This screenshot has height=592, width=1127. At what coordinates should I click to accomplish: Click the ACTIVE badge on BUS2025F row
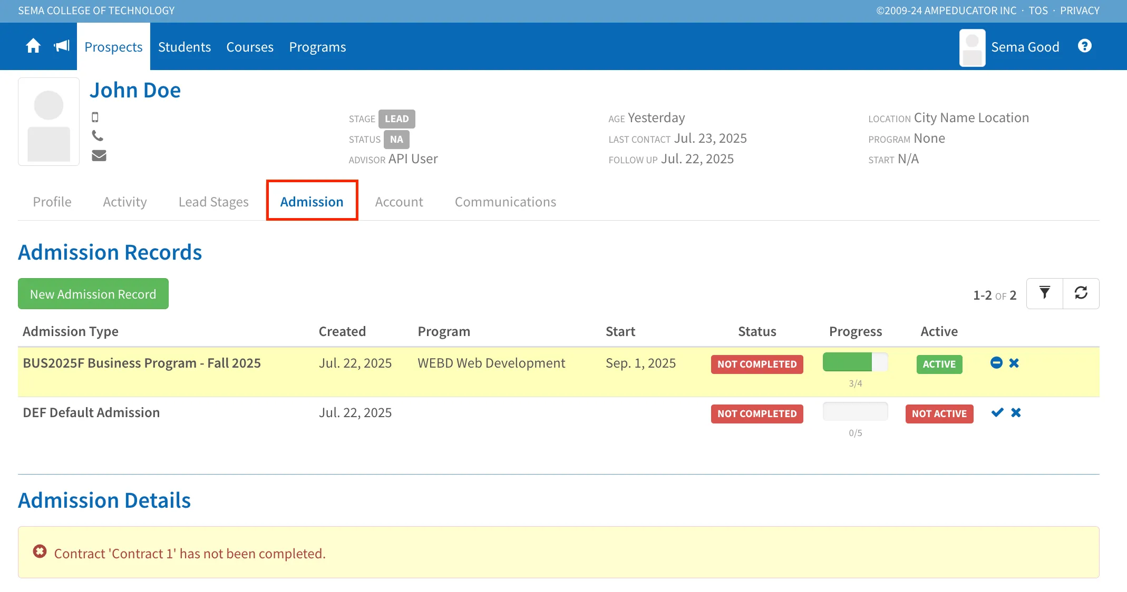(x=939, y=364)
